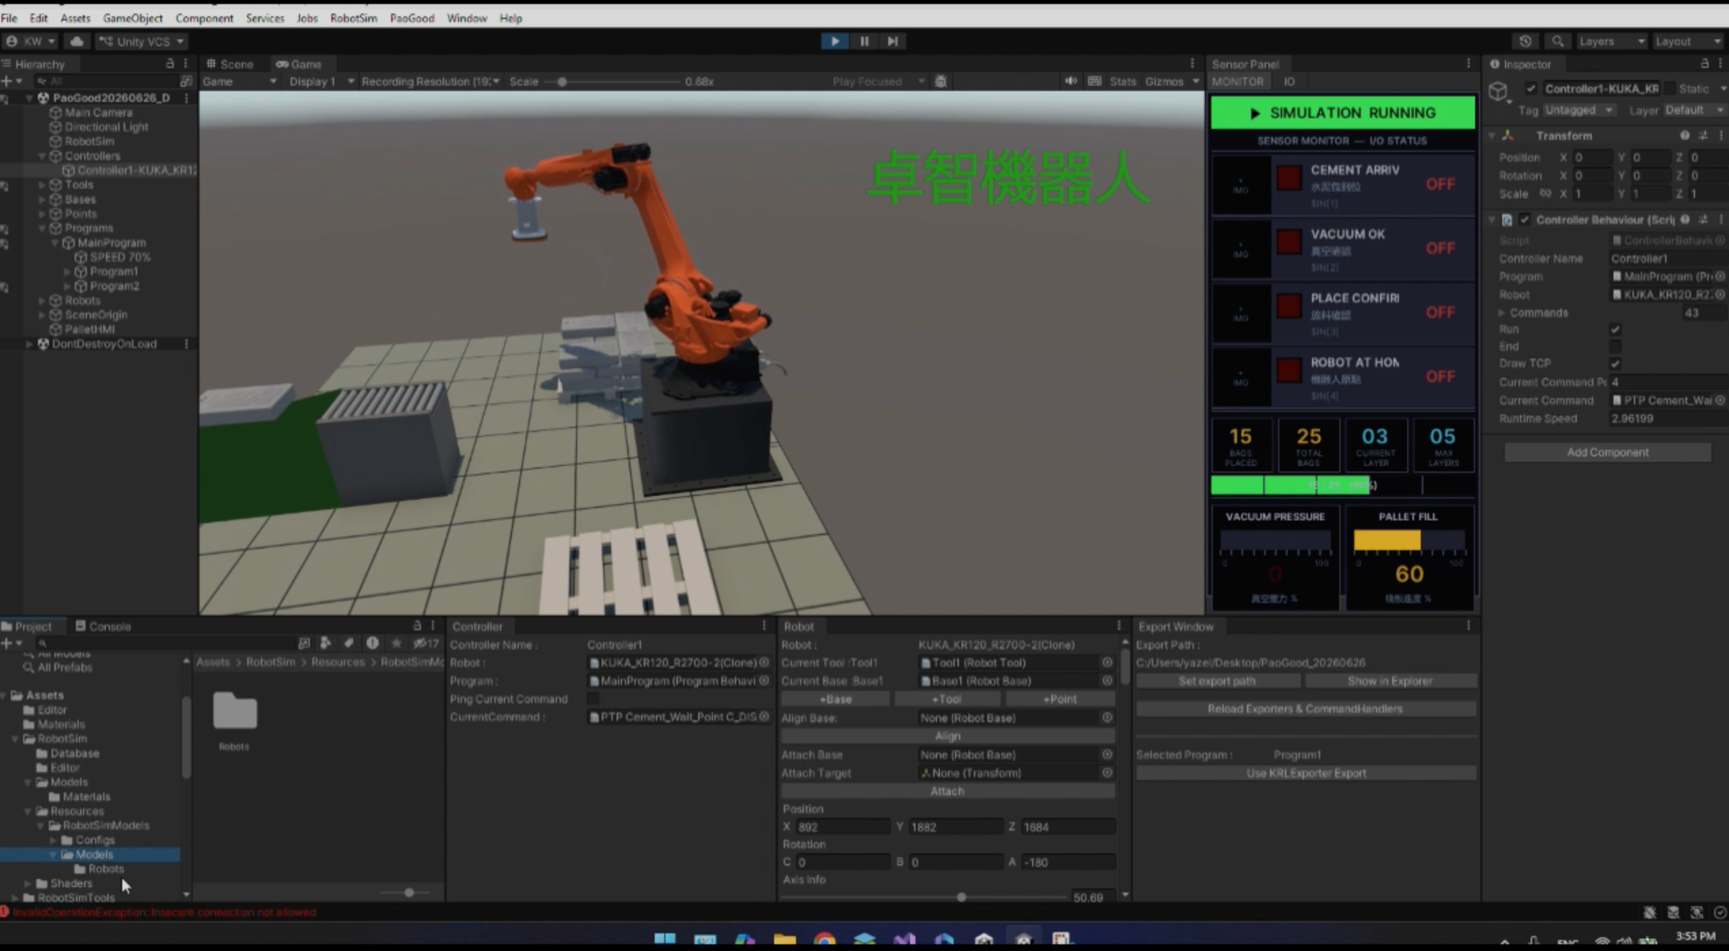The width and height of the screenshot is (1729, 951).
Task: Lock the Inspector panel
Action: [x=1705, y=63]
